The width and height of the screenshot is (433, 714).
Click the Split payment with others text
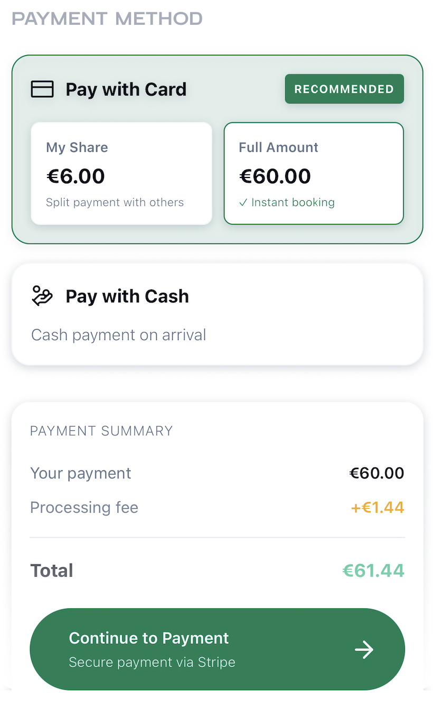115,203
